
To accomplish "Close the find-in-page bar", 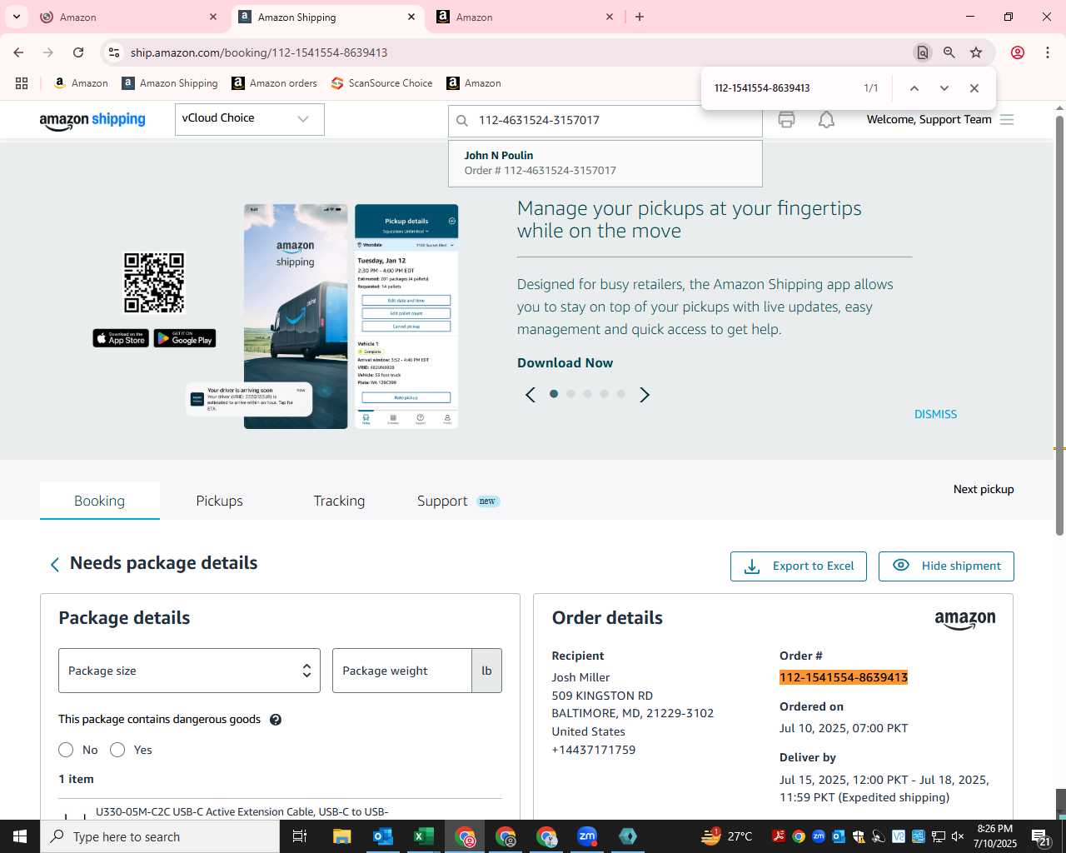I will 974,88.
